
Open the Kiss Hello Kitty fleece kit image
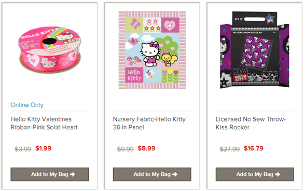click(x=255, y=50)
